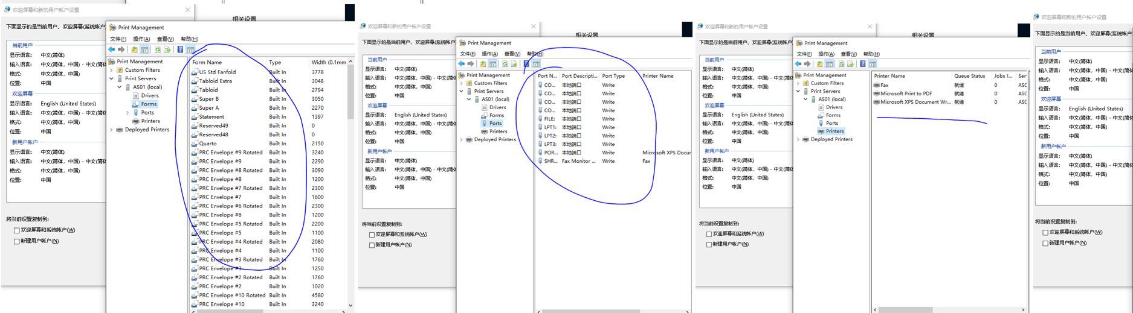Open Help icon in Printers-view window toolbar

tap(863, 64)
